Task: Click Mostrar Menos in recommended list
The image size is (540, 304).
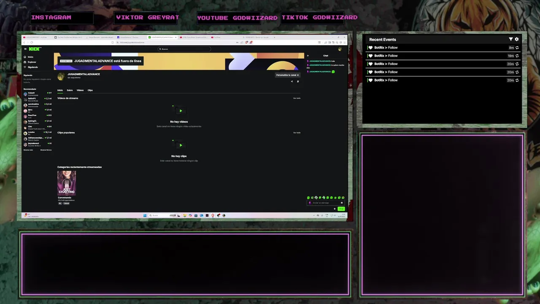Action: (x=46, y=150)
